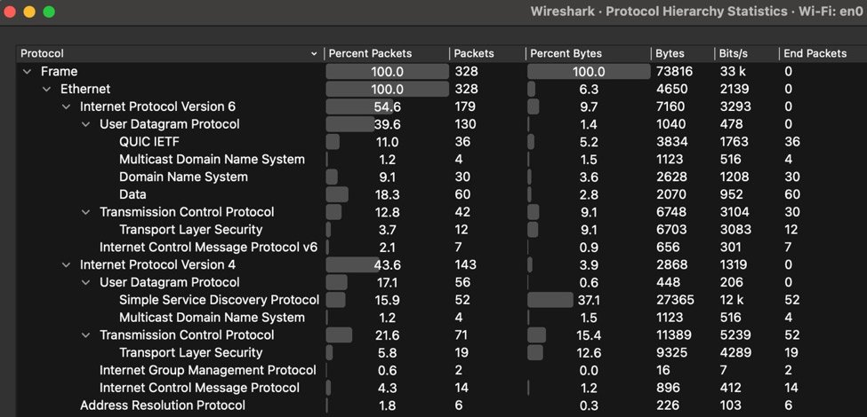Screen dimensions: 867x417
Task: Select Simple Service Discovery Protocol row
Action: click(x=441, y=300)
